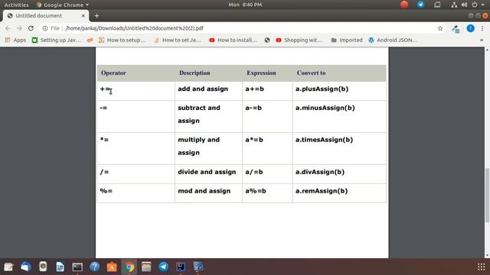Viewport: 490px width, 275px height.
Task: Click the globe bookmark icon
Action: pos(267,40)
